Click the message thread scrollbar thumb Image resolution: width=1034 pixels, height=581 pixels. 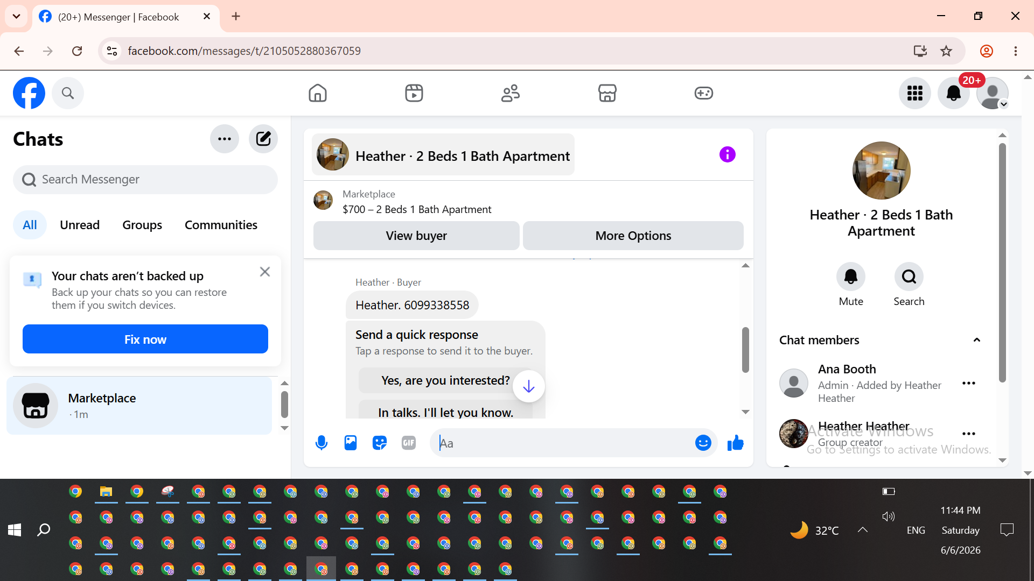pyautogui.click(x=745, y=350)
